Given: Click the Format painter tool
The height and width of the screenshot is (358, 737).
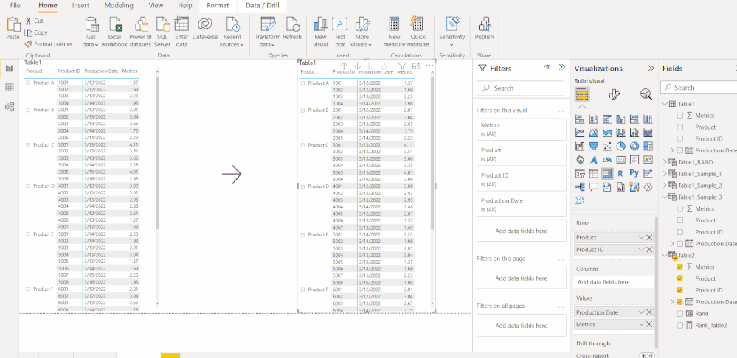Looking at the screenshot, I should tap(49, 44).
